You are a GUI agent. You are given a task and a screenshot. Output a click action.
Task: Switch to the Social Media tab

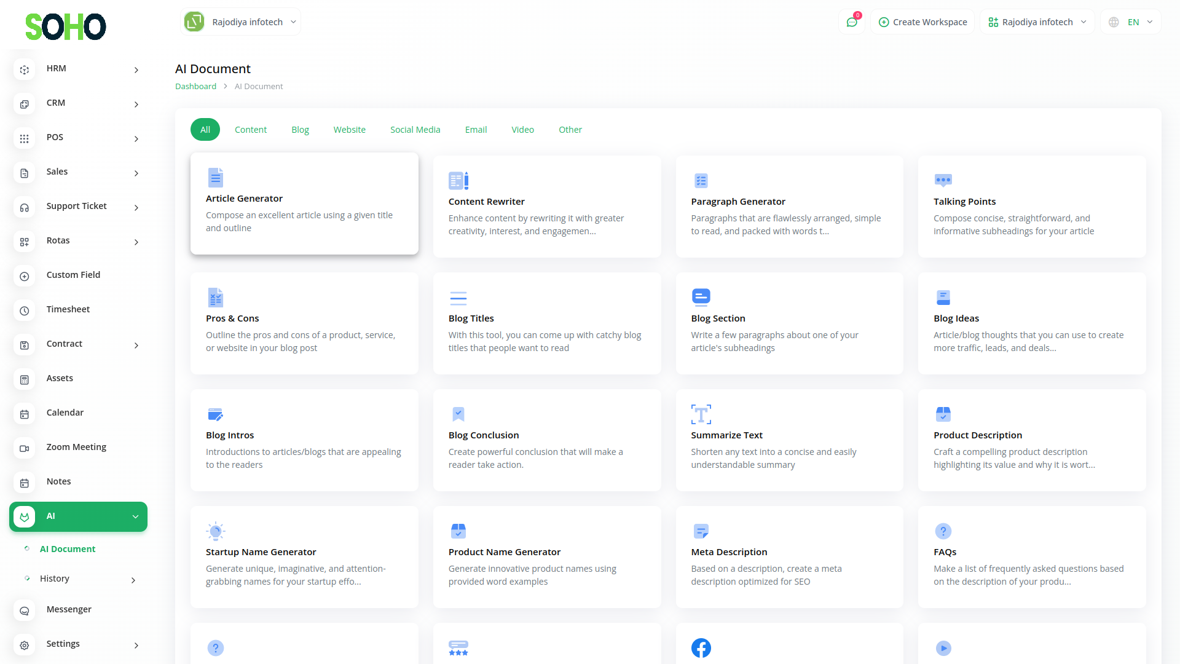click(x=415, y=130)
